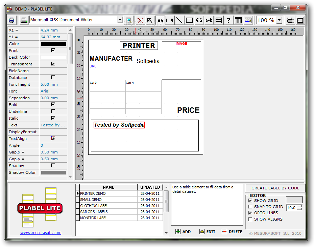Open help with question mark icon
The height and width of the screenshot is (248, 315).
coord(228,20)
